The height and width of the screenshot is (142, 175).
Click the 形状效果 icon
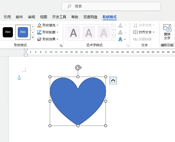39,39
